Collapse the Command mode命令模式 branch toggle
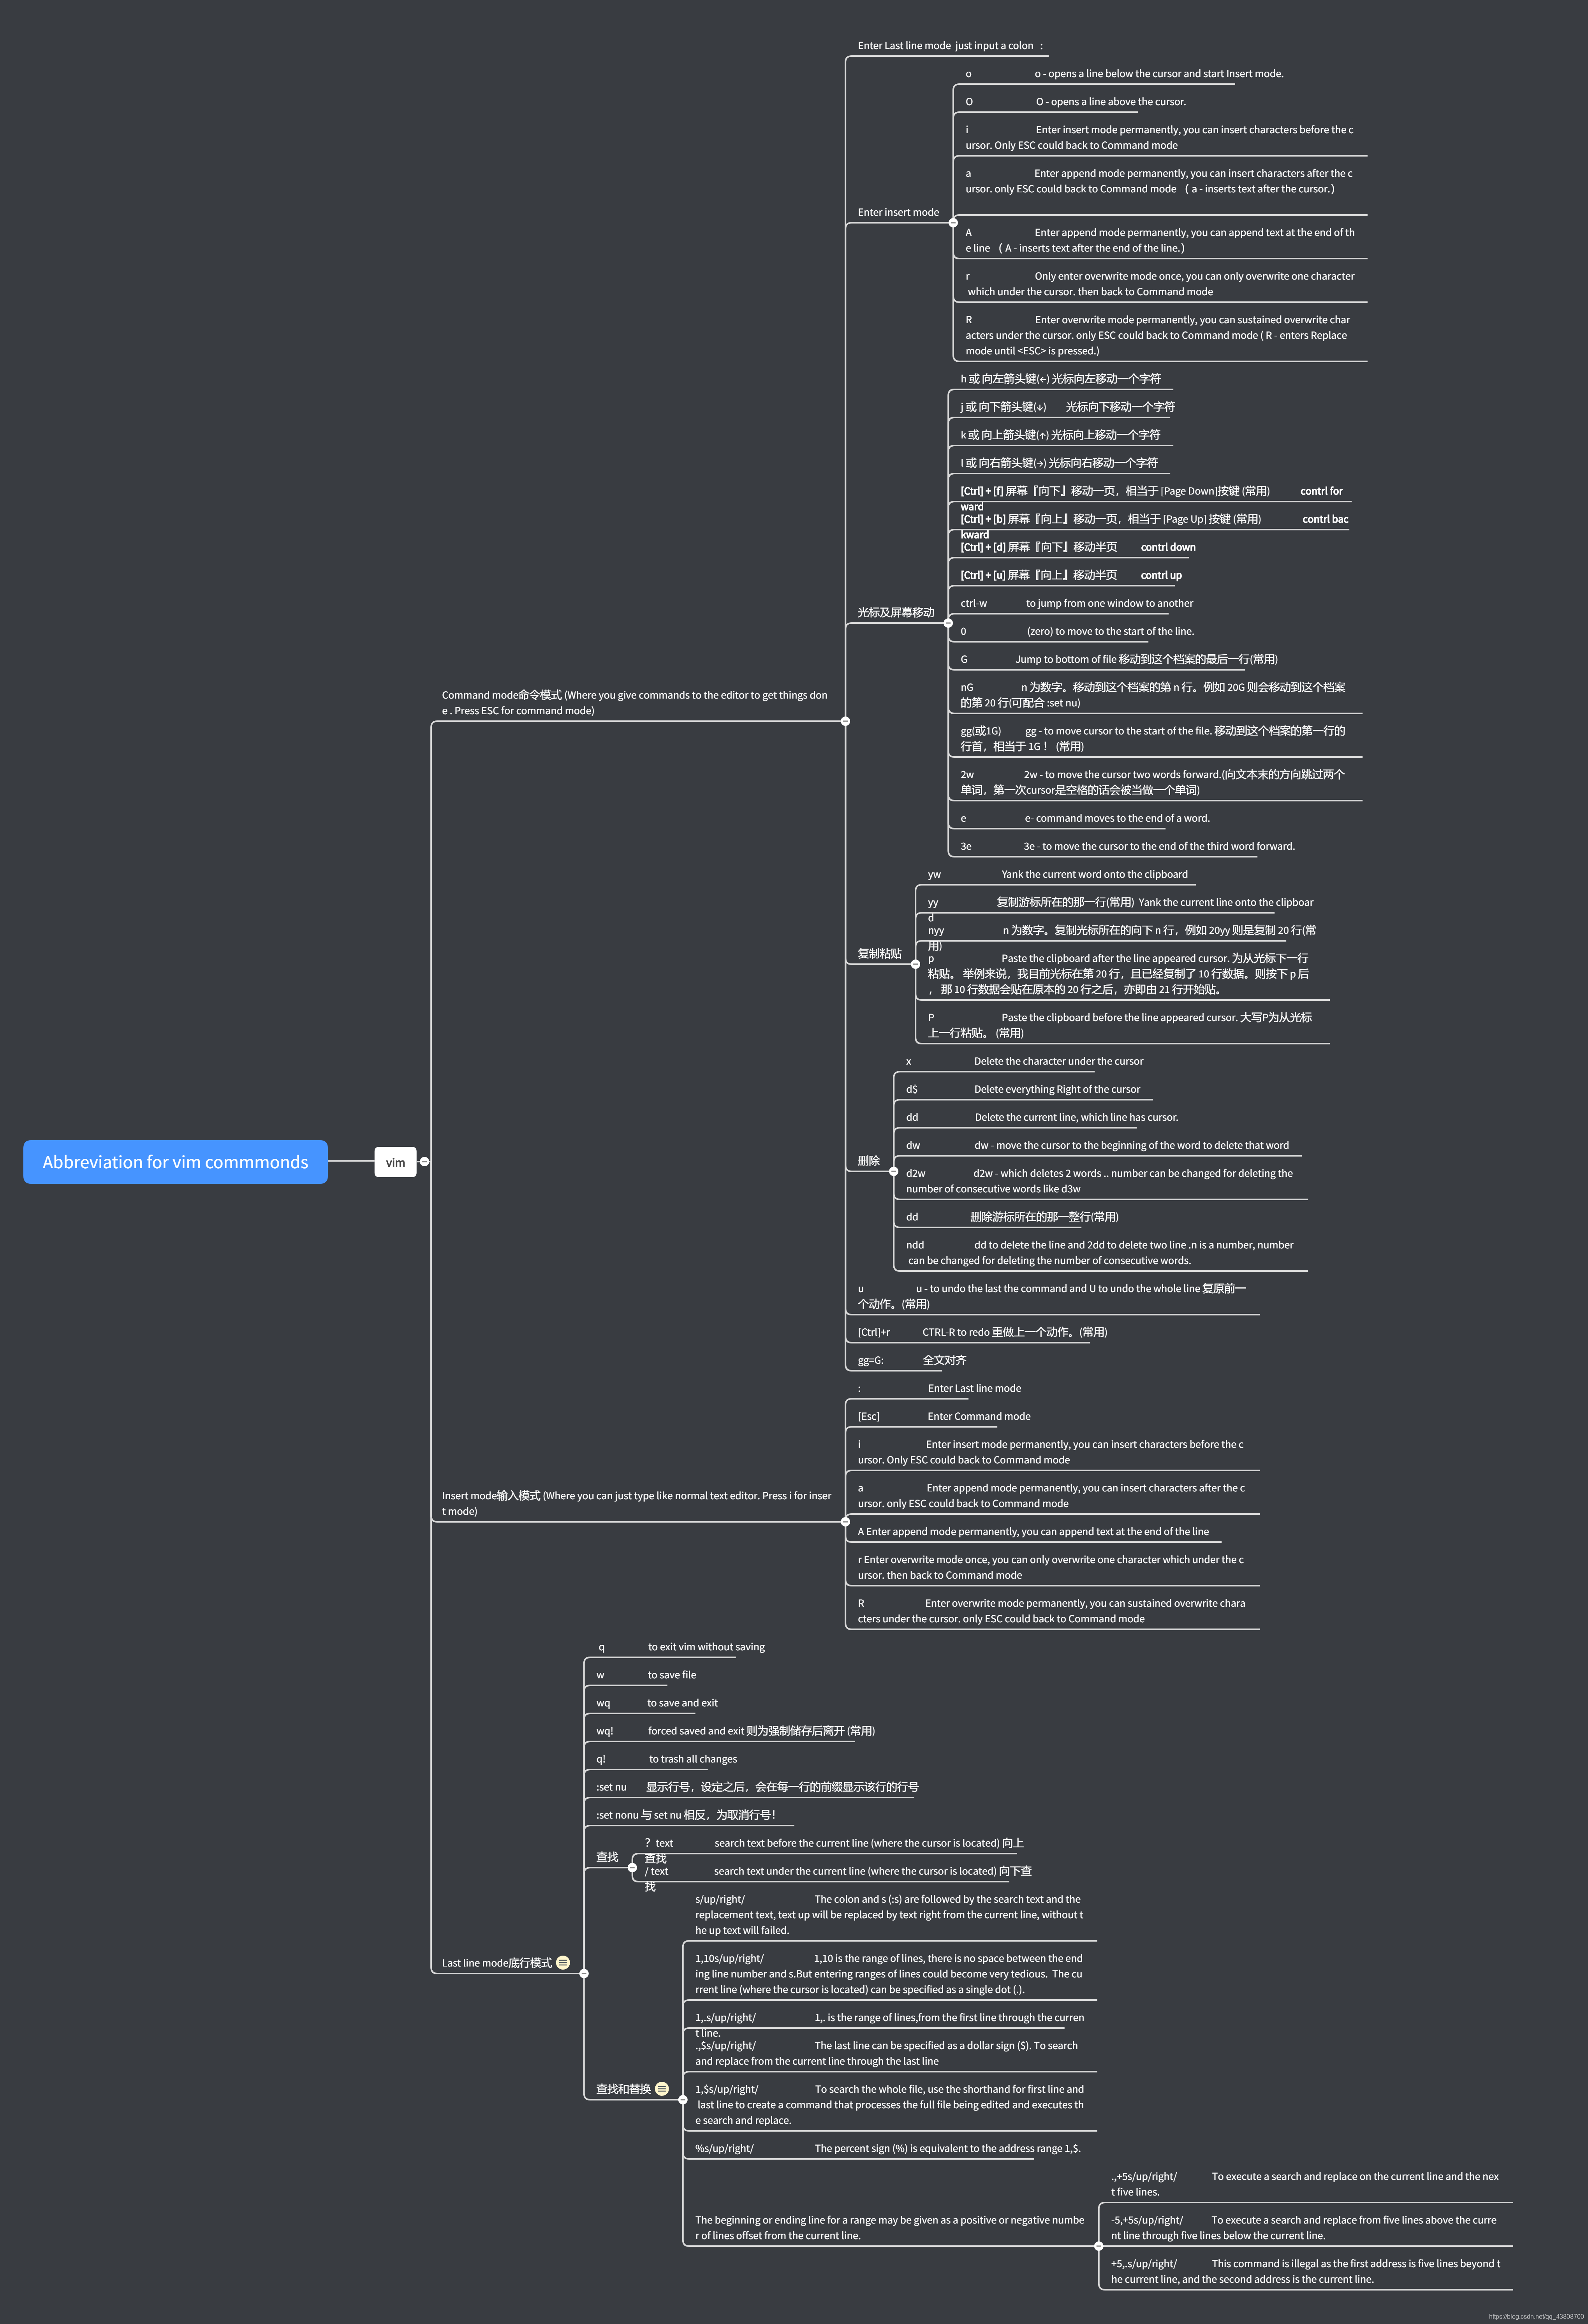 tap(845, 721)
